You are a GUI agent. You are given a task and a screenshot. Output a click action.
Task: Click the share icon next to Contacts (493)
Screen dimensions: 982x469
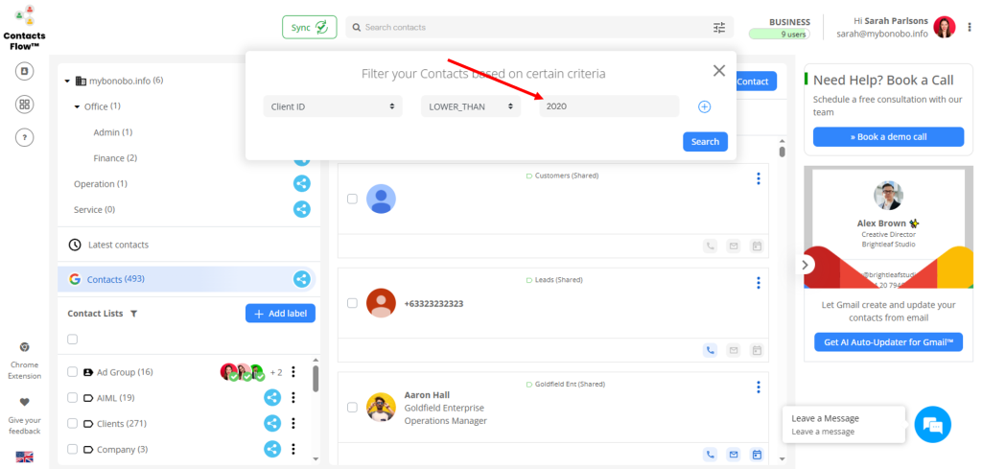[x=301, y=279]
